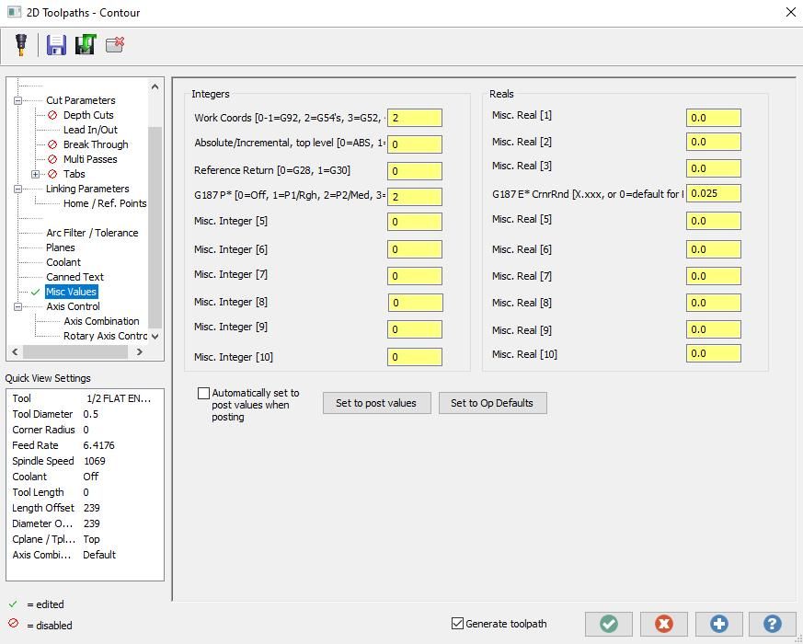Click the disabled icon beside Multi Passes

52,159
